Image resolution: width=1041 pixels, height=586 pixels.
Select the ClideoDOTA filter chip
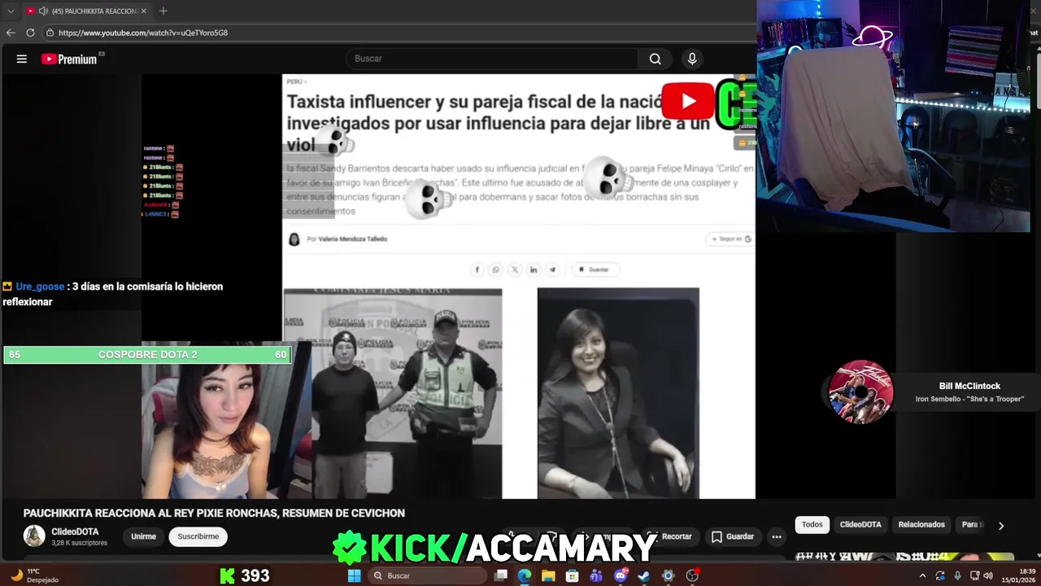pyautogui.click(x=860, y=525)
